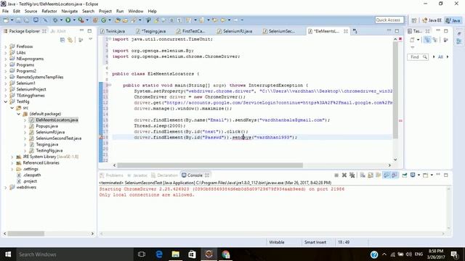Click the New file toolbar icon
Image resolution: width=465 pixels, height=261 pixels.
click(x=6, y=20)
